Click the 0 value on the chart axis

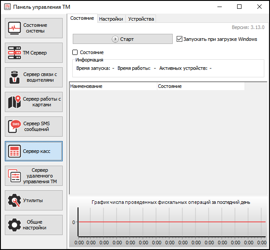(74, 222)
